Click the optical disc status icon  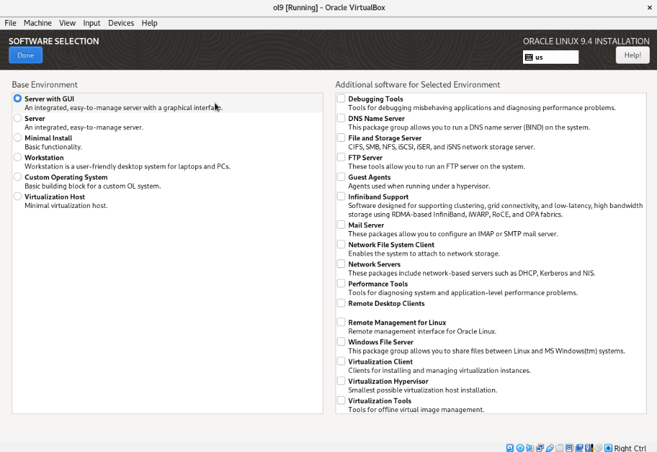520,447
